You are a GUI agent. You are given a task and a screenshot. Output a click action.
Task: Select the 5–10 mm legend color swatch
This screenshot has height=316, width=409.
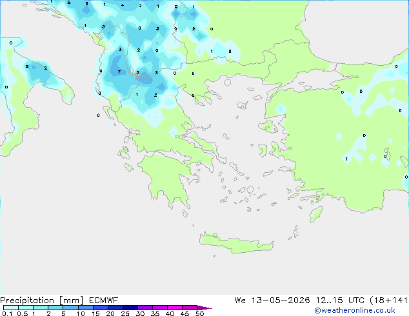click(70, 308)
